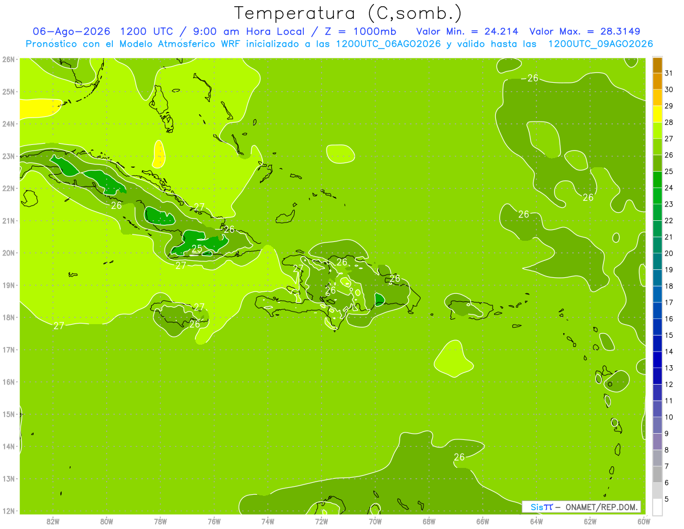Click the '24N' latitude axis label

coord(9,124)
